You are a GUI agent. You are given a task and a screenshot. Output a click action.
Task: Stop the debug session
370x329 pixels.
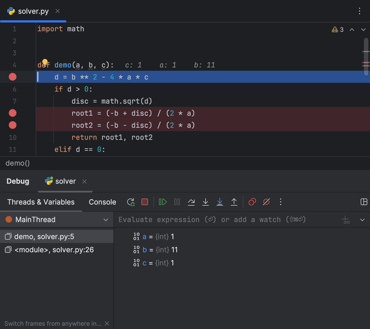(145, 202)
